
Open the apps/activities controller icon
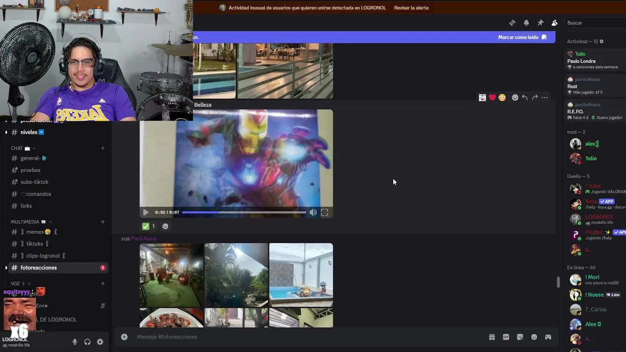pos(548,337)
